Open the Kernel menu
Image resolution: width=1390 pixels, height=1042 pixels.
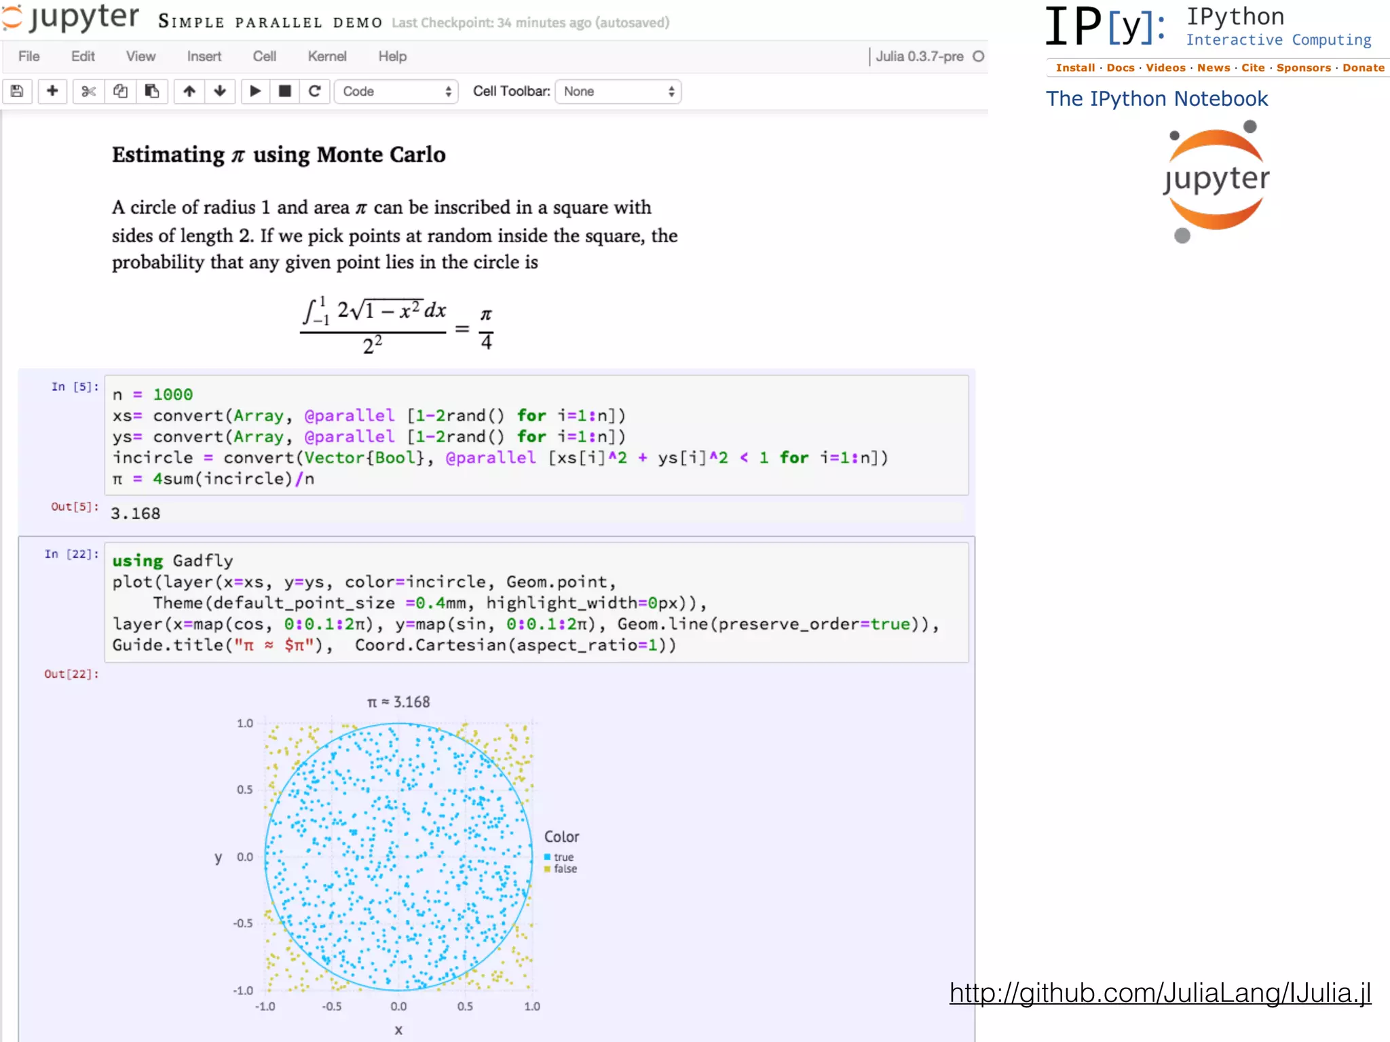pyautogui.click(x=327, y=56)
